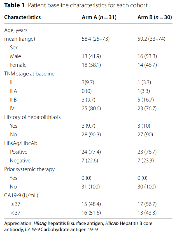Viewport: 177px width, 237px height.
Task: Select the "CA19-9 (U/mL)" row heading
Action: 21,195
